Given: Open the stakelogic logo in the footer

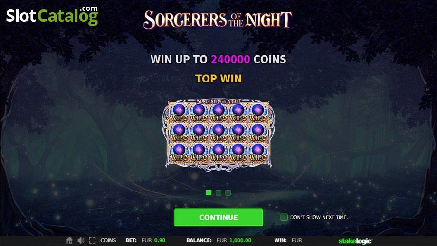Looking at the screenshot, I should click(355, 241).
